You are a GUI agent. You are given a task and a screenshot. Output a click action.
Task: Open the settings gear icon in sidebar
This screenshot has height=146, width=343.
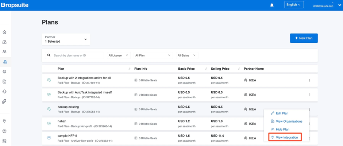coord(5,131)
